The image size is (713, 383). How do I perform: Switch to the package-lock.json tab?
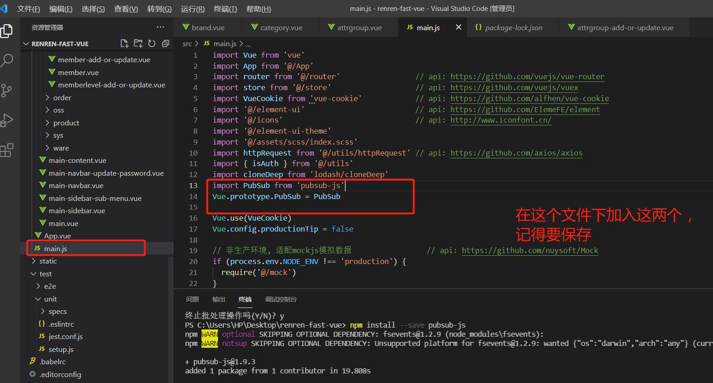pyautogui.click(x=513, y=27)
